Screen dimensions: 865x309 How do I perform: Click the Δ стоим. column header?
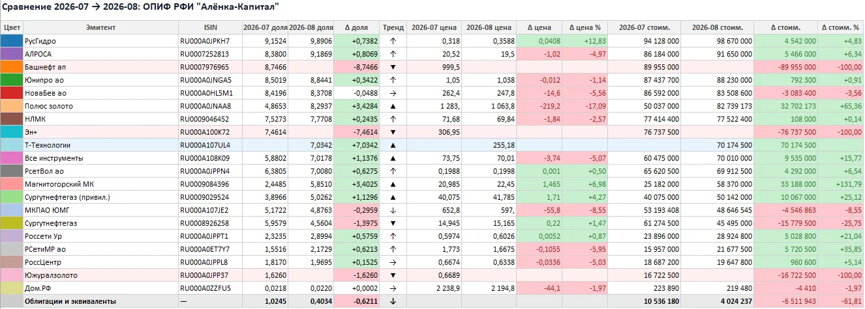pyautogui.click(x=786, y=27)
